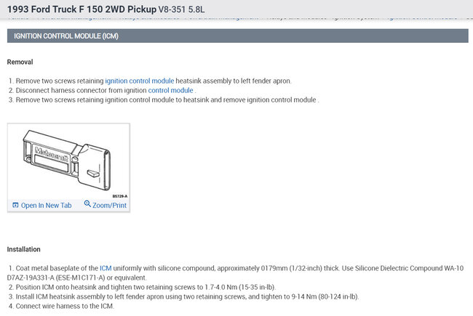Screen dimensions: 473x316
Task: Click the blue ICM link under Installation
Action: pos(106,268)
